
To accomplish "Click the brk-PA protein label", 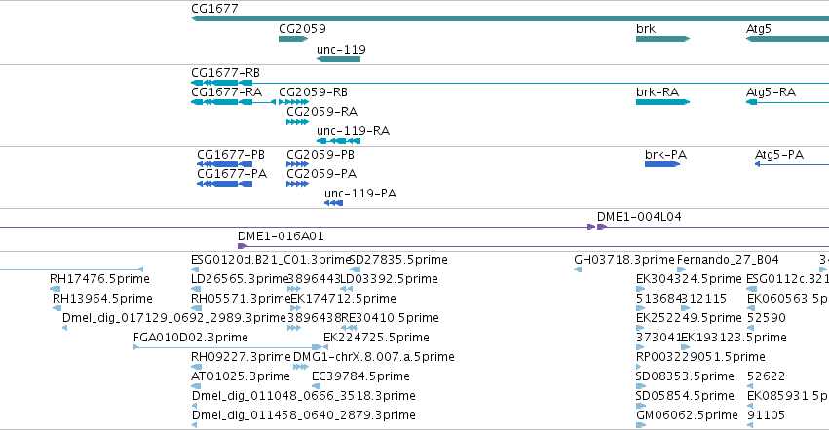I will [665, 155].
